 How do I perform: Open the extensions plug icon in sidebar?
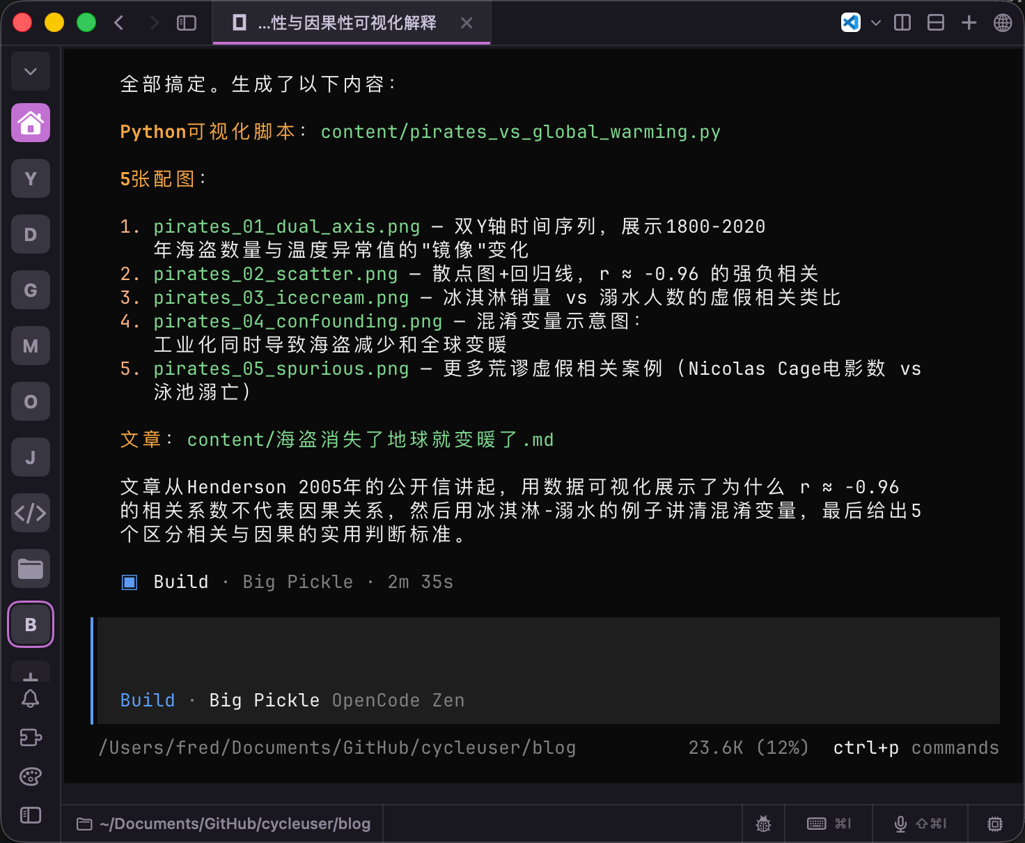point(31,737)
